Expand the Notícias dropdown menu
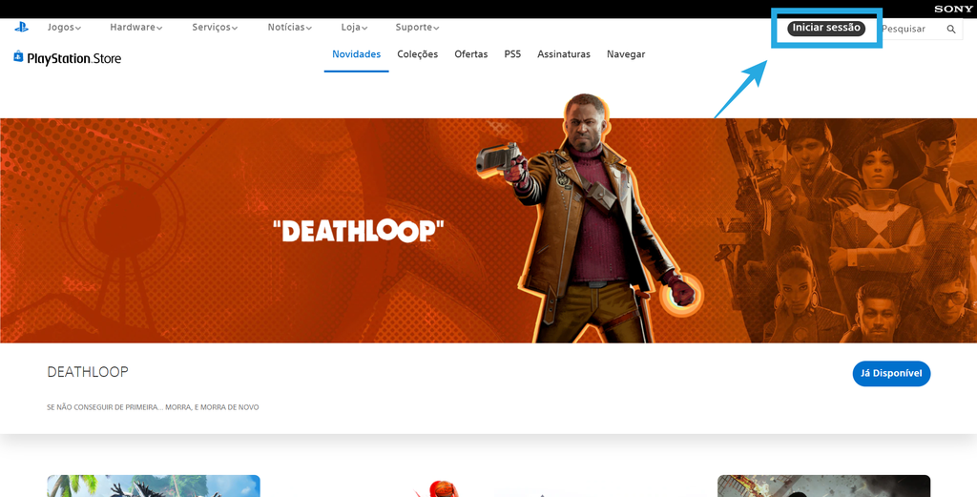 pos(290,28)
